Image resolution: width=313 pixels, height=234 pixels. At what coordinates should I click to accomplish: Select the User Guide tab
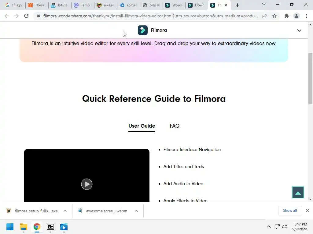tap(142, 126)
